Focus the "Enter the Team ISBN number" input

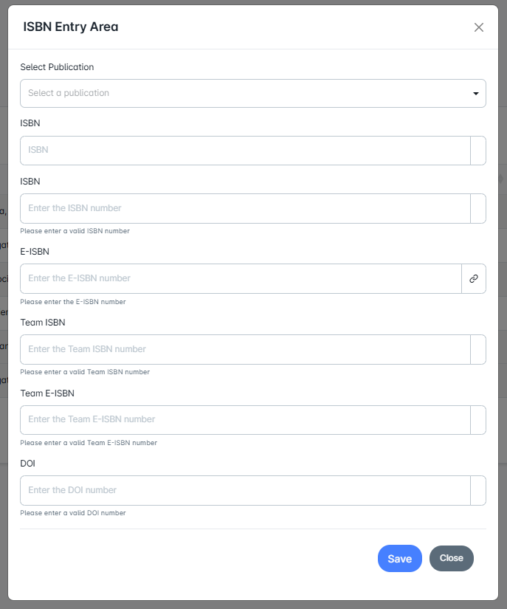(245, 349)
